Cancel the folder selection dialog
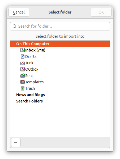 [19, 12]
